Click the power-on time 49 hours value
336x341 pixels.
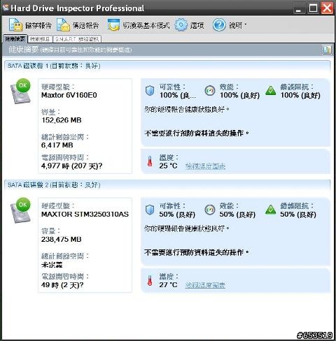62,285
